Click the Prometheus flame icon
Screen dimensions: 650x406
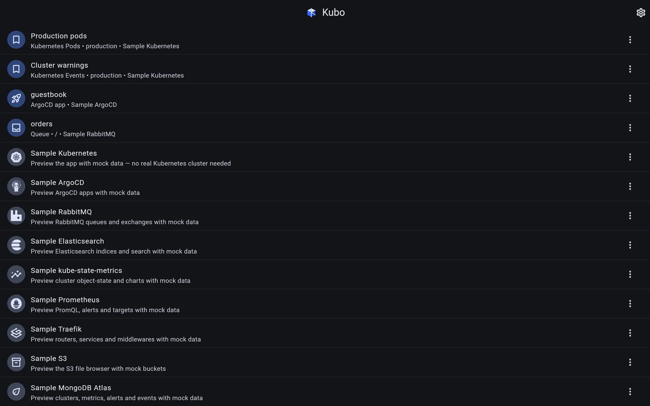(16, 304)
